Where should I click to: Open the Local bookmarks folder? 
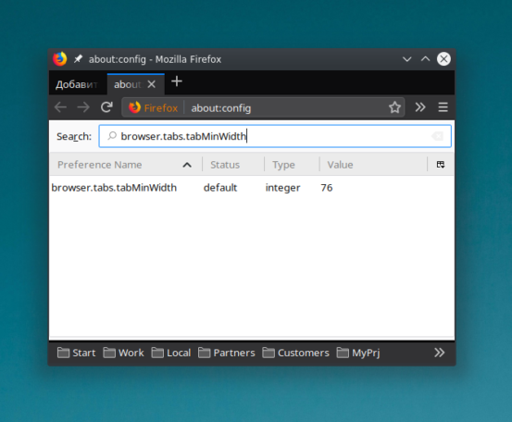coord(170,353)
